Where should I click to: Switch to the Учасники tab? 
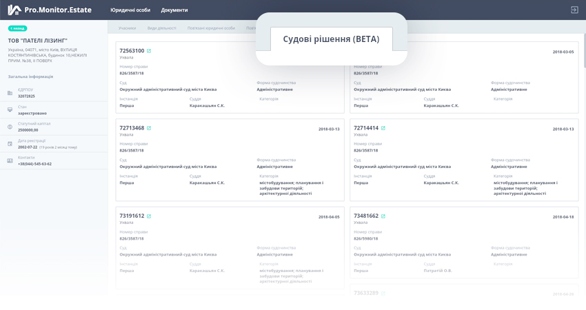(127, 28)
